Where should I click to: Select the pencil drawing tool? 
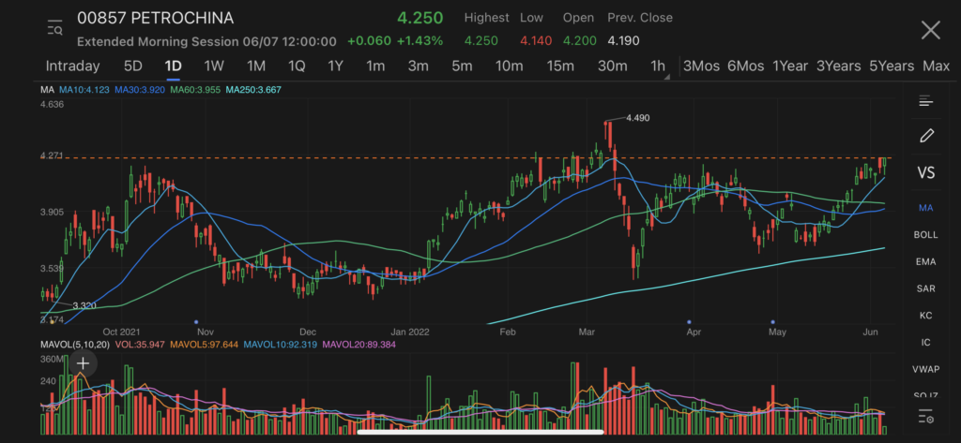tap(926, 136)
